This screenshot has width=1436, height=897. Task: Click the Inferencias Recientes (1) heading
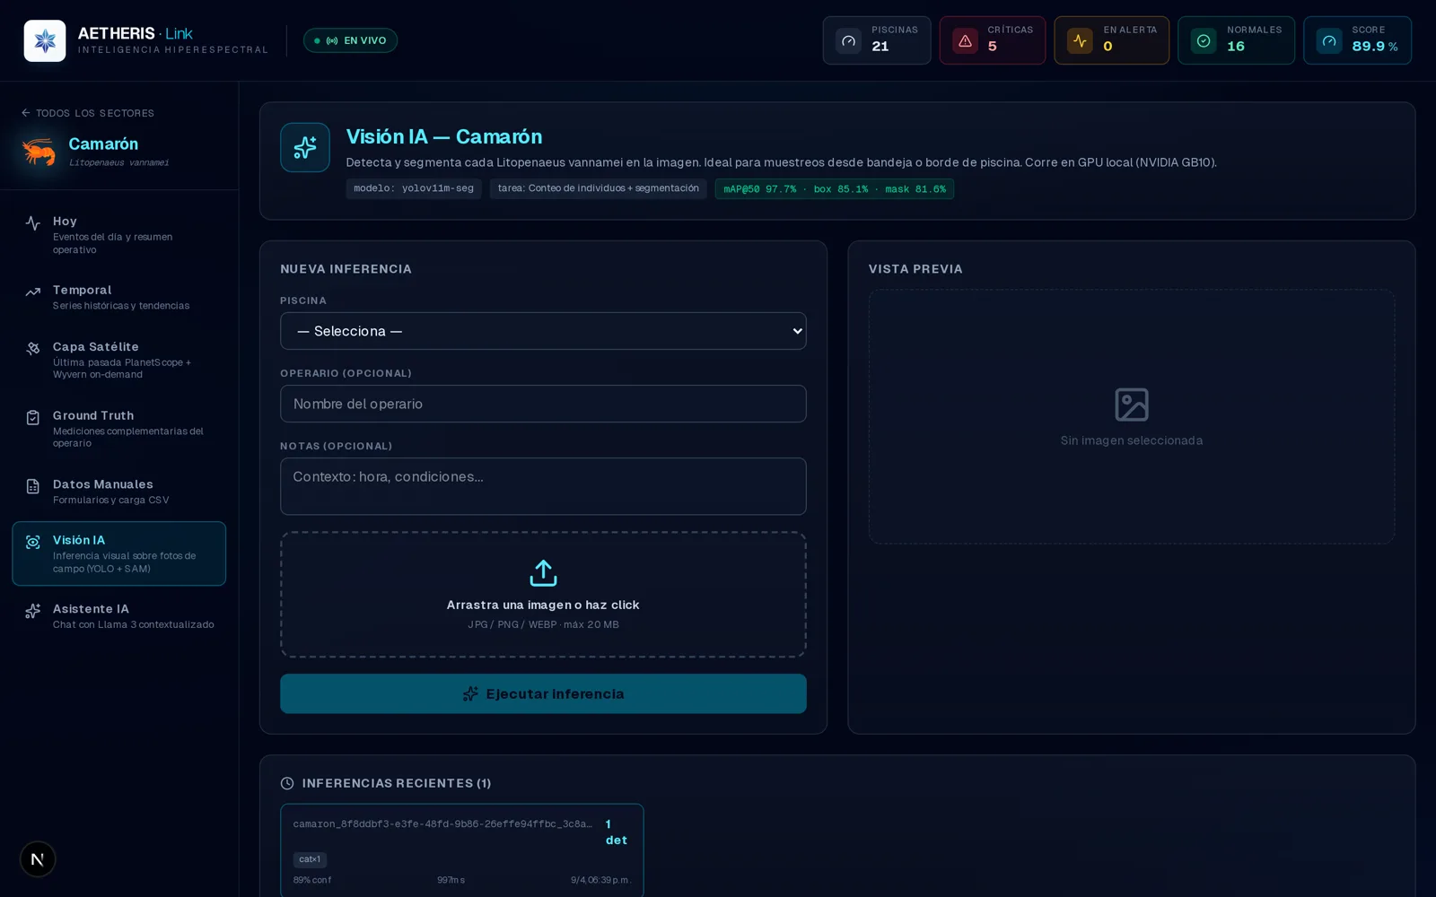(397, 783)
